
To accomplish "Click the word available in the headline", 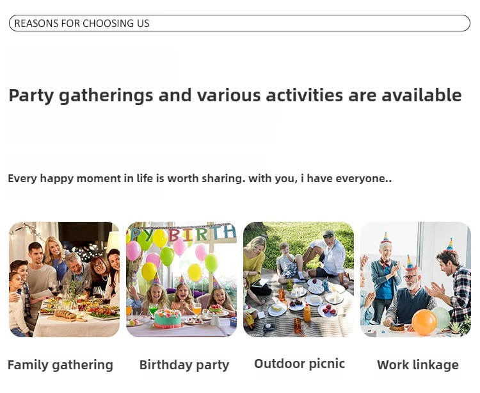I will 421,95.
